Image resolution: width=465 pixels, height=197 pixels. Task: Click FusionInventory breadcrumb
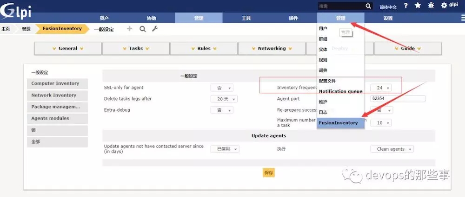point(62,29)
